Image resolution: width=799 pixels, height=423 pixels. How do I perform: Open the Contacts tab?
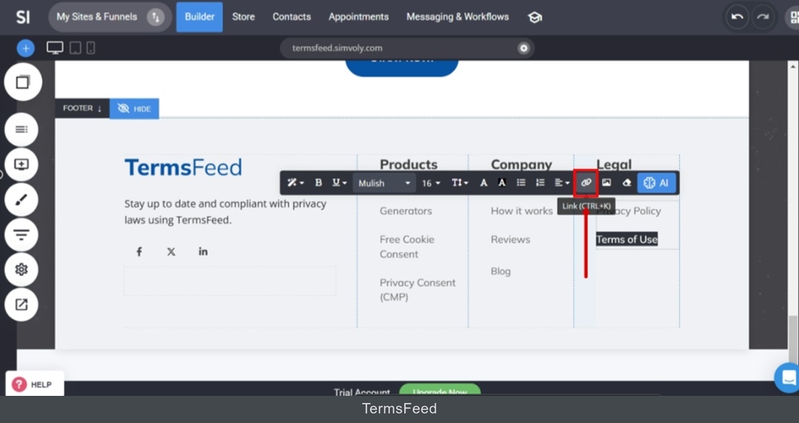pyautogui.click(x=292, y=17)
